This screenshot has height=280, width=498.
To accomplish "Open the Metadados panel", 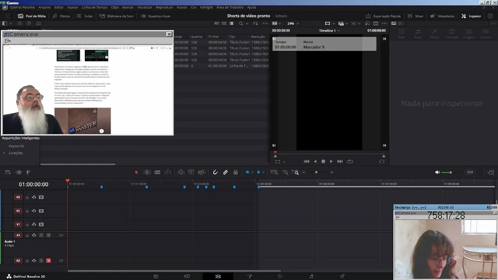I will (442, 16).
